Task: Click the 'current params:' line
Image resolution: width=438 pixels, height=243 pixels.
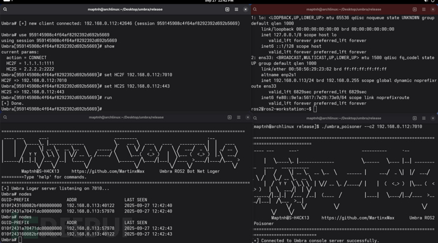Action: tap(20, 52)
